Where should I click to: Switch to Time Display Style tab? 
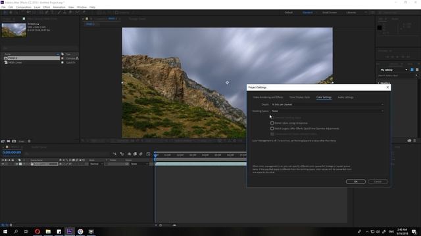pyautogui.click(x=299, y=98)
